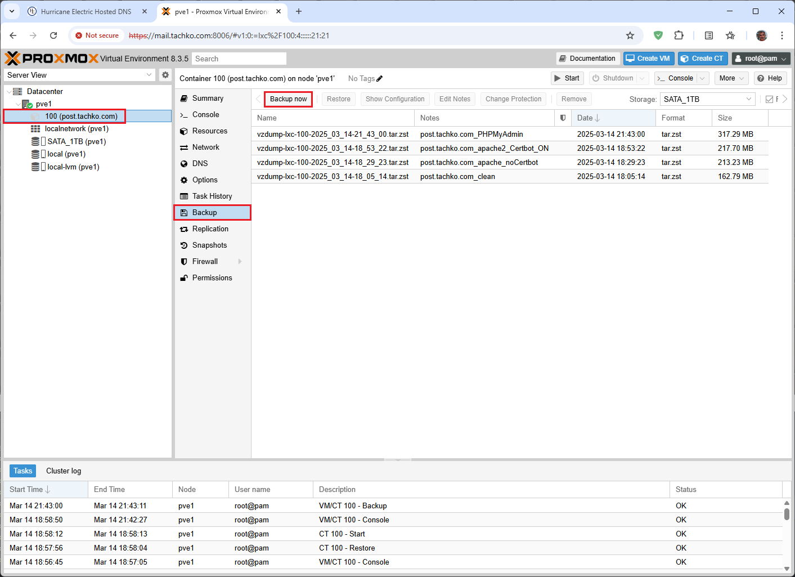Open the Chrome profile avatar
Image resolution: width=795 pixels, height=577 pixels.
click(x=762, y=35)
